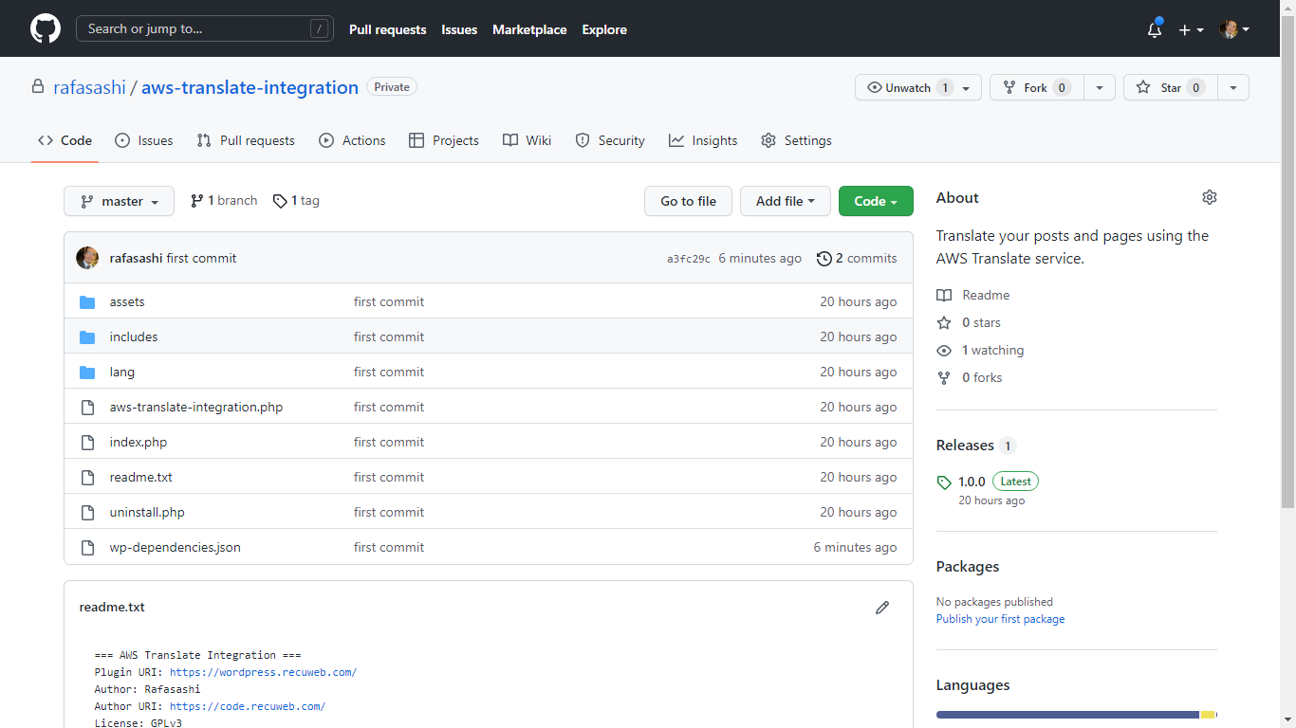This screenshot has height=728, width=1296.
Task: Open the includes folder
Action: click(134, 337)
